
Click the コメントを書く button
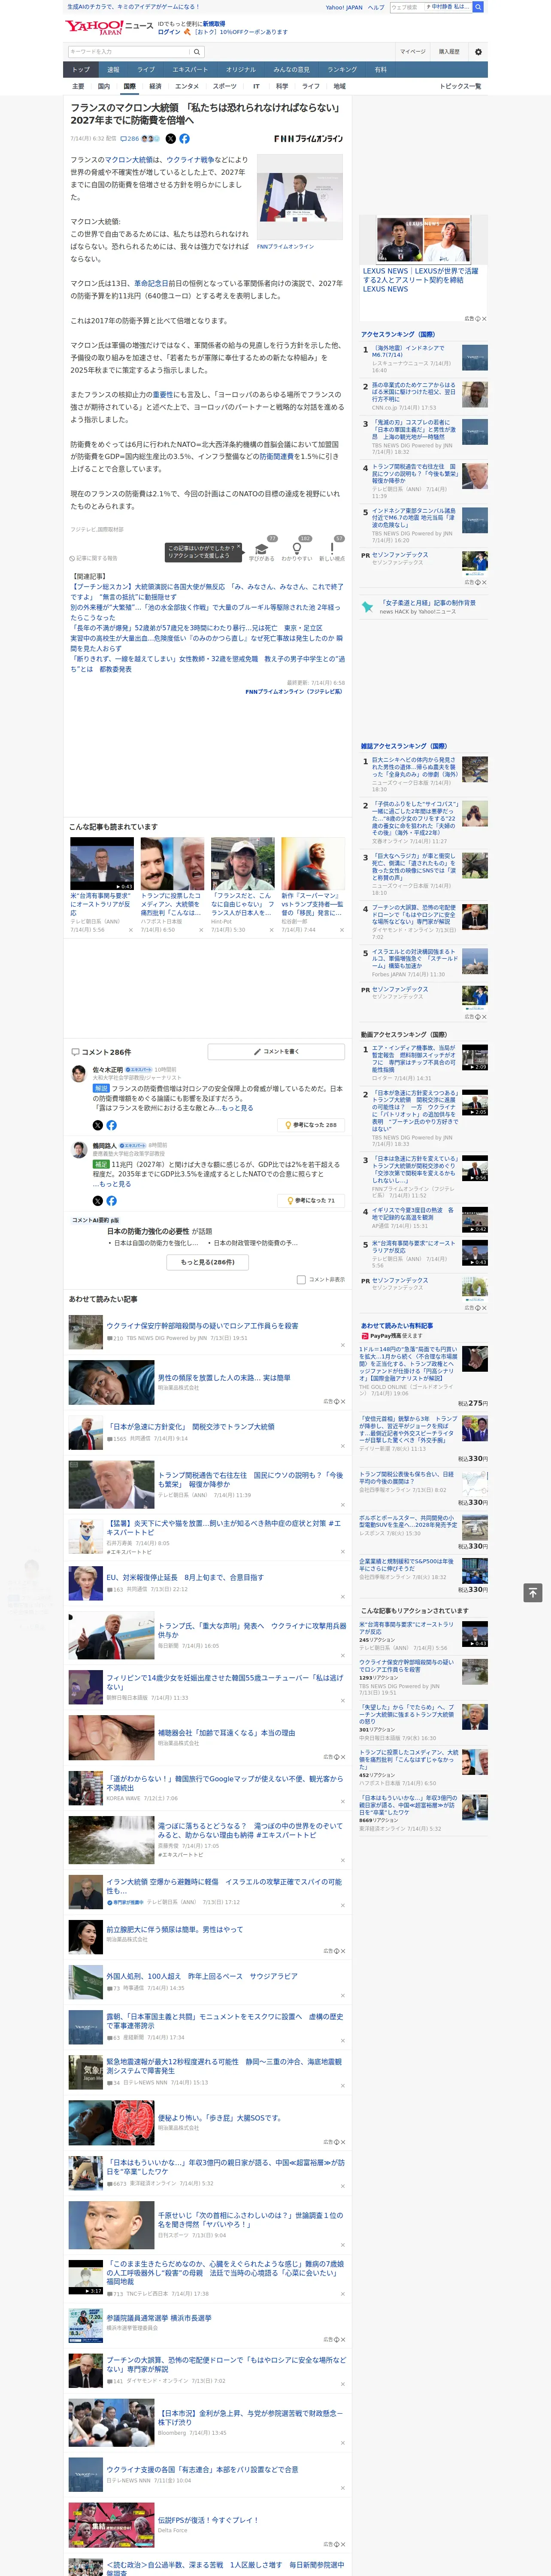pos(277,1051)
